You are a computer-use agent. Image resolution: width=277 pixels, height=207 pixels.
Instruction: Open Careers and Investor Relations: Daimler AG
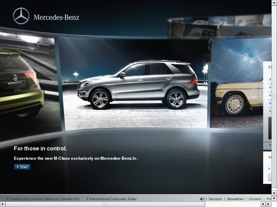click(44, 199)
